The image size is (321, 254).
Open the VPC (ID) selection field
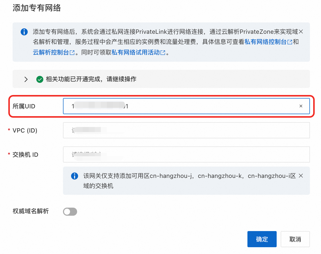coord(186,130)
